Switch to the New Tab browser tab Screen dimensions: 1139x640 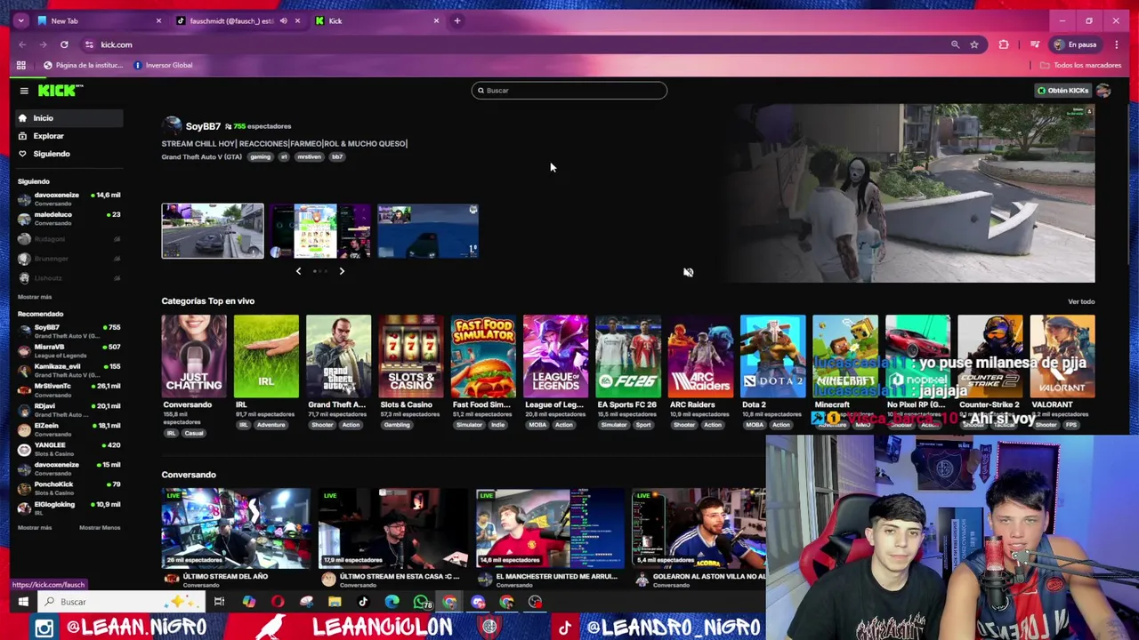pos(98,20)
